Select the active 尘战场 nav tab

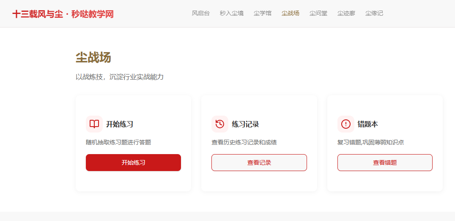click(291, 13)
